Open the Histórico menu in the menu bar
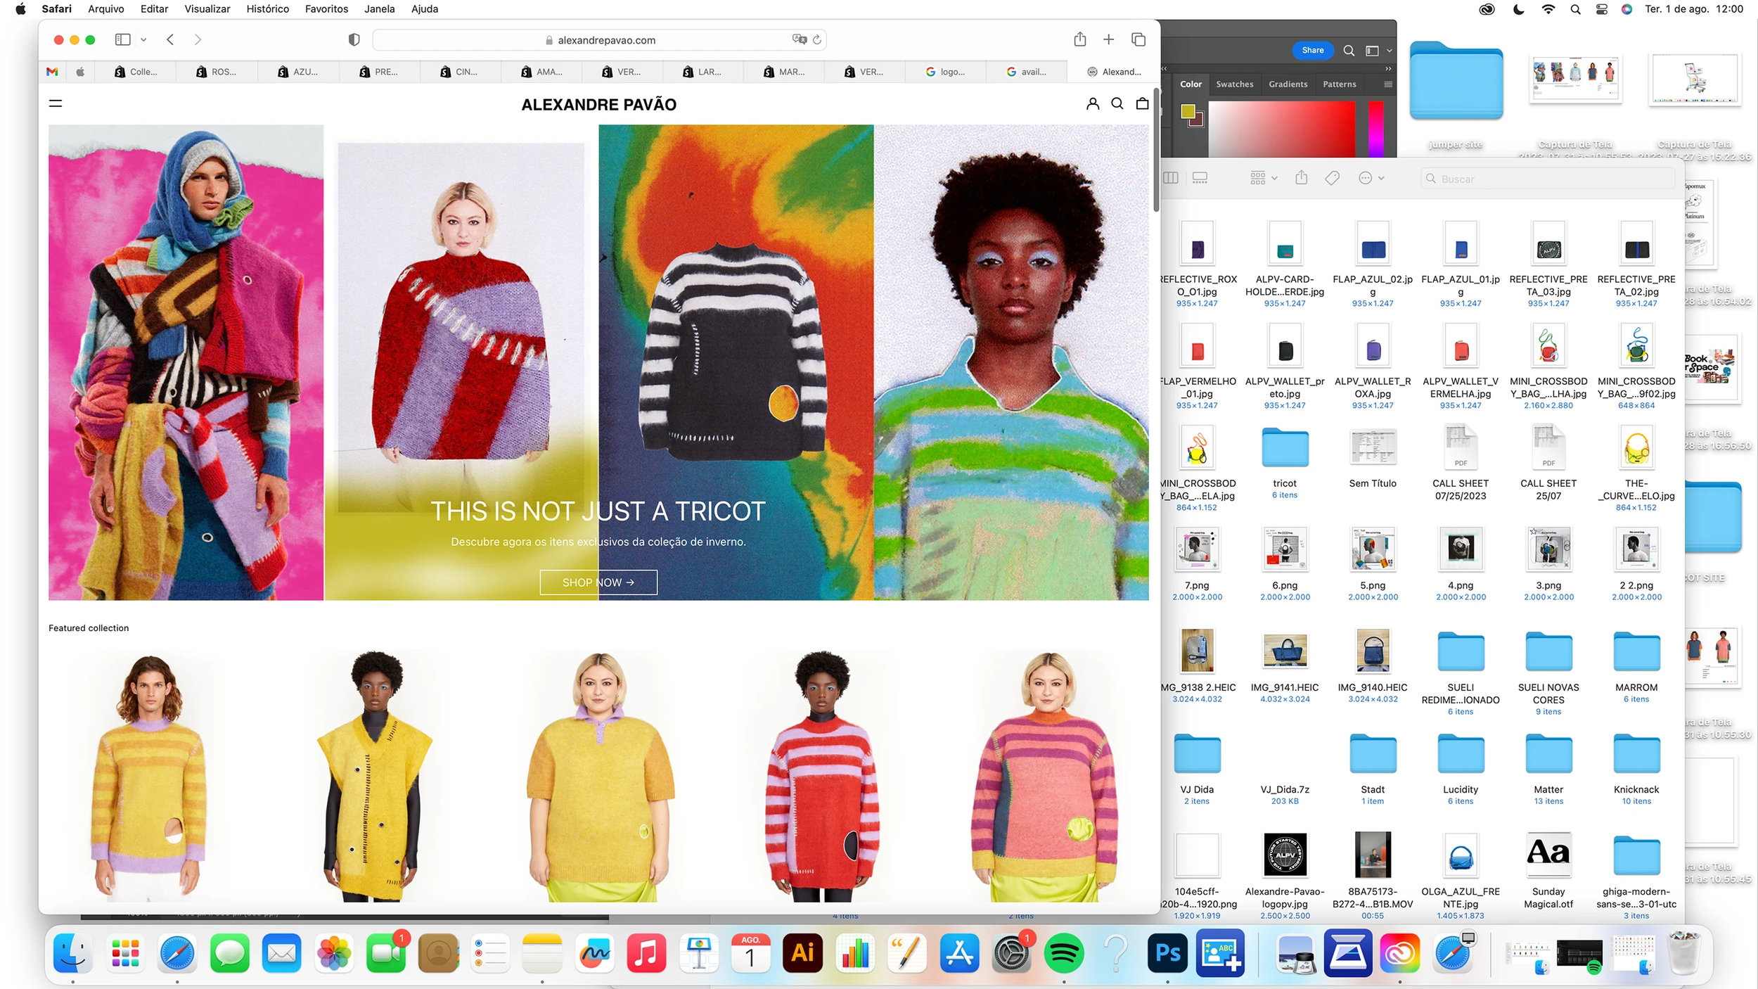 pos(267,9)
